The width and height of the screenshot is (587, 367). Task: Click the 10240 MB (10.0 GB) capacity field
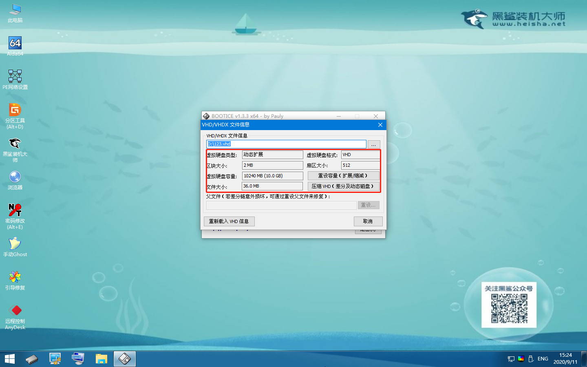click(272, 176)
